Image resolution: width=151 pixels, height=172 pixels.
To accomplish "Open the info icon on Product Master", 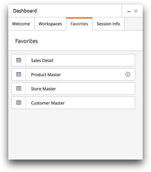I will pos(128,74).
